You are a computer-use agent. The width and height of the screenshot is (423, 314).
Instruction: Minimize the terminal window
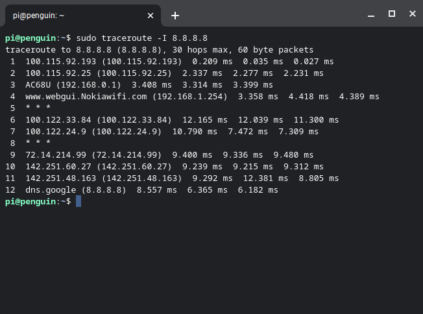coord(371,14)
